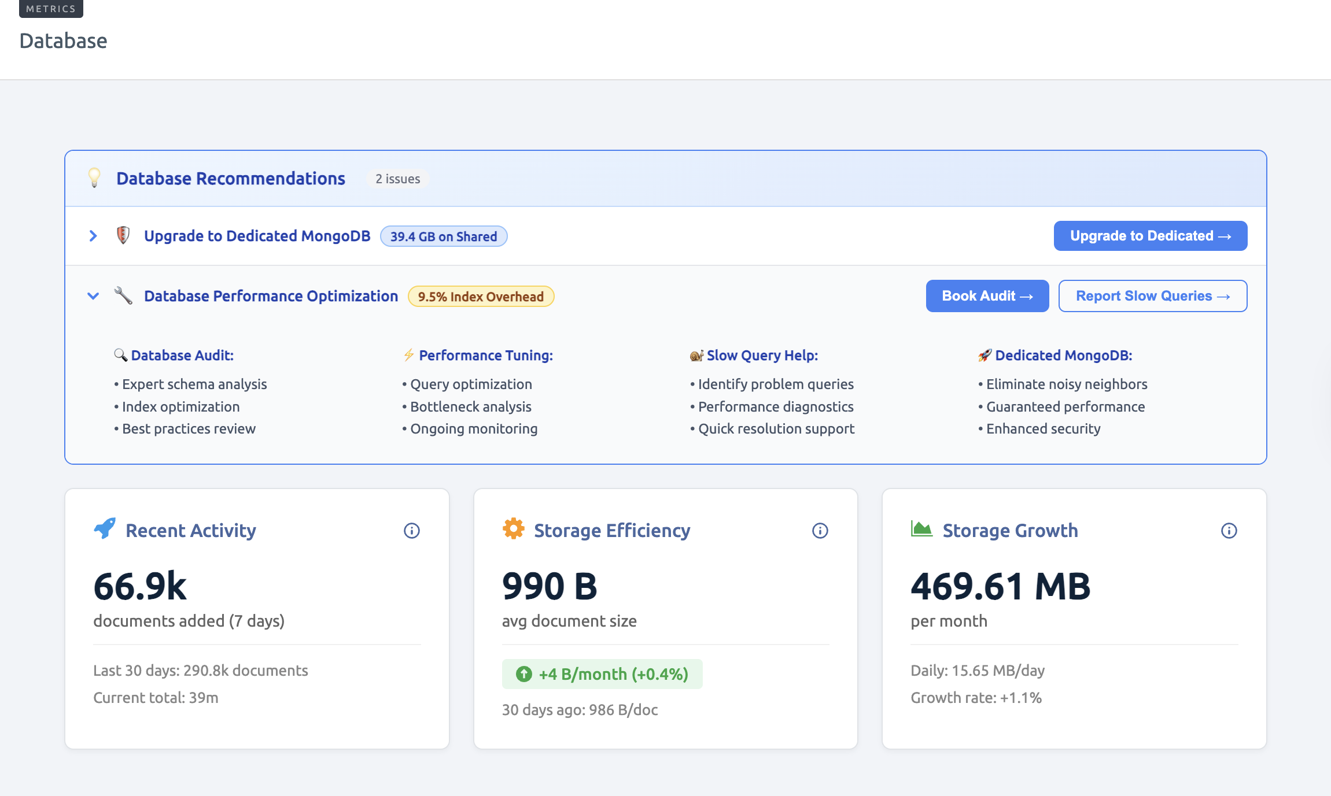The width and height of the screenshot is (1331, 796).
Task: Collapse the Database Performance Optimization section
Action: coord(93,296)
